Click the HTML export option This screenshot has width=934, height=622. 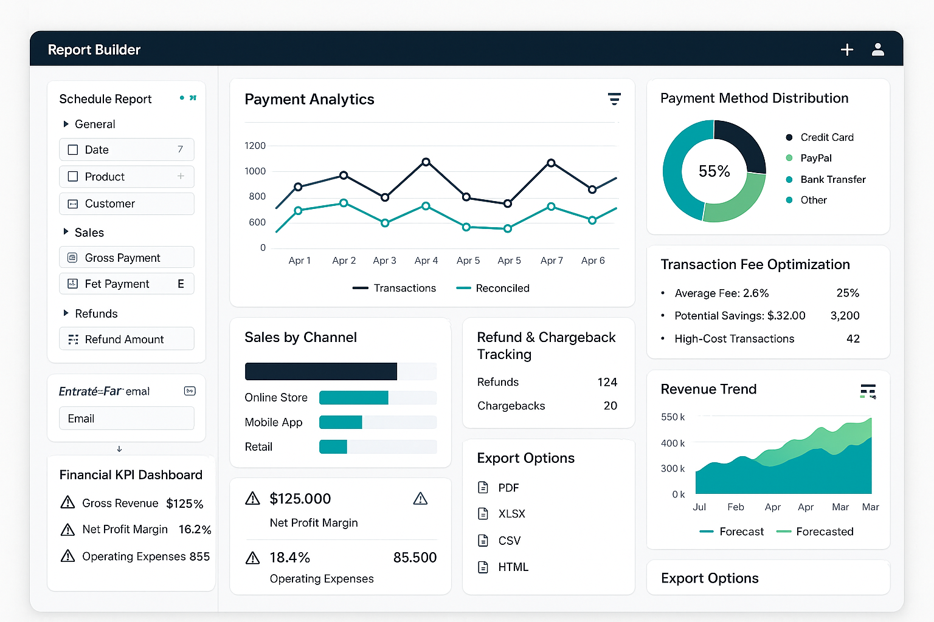[x=512, y=567]
